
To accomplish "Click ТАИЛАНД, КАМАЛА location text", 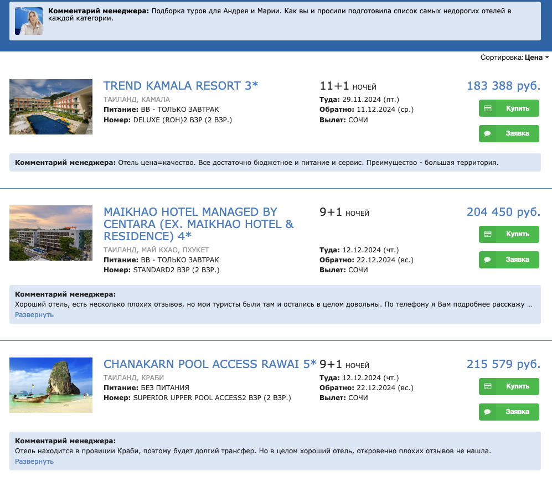I will coord(137,99).
